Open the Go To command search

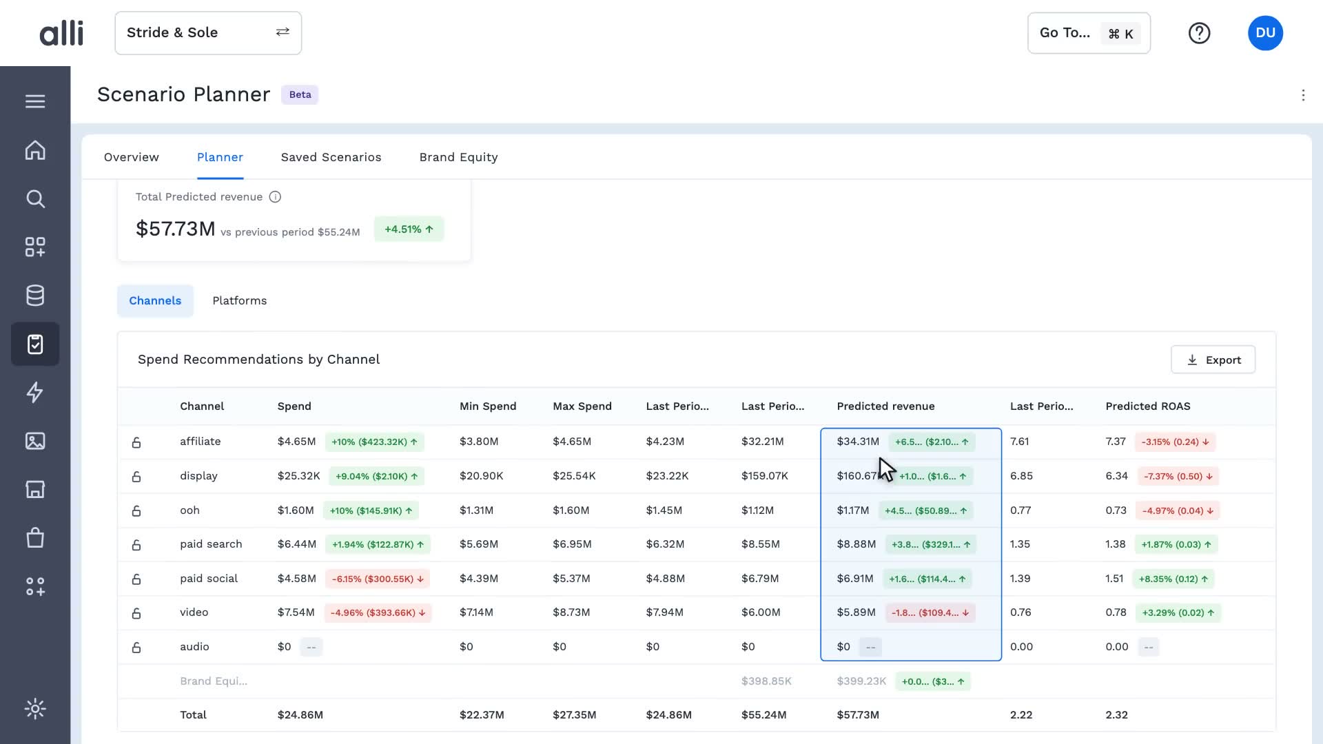[1089, 33]
